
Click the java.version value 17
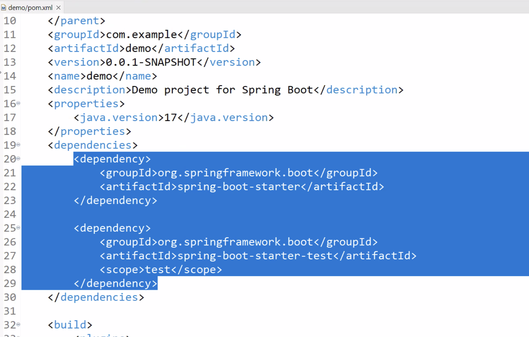(170, 117)
